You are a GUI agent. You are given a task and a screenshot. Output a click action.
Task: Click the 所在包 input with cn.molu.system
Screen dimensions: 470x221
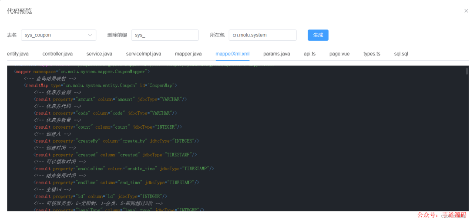click(262, 35)
